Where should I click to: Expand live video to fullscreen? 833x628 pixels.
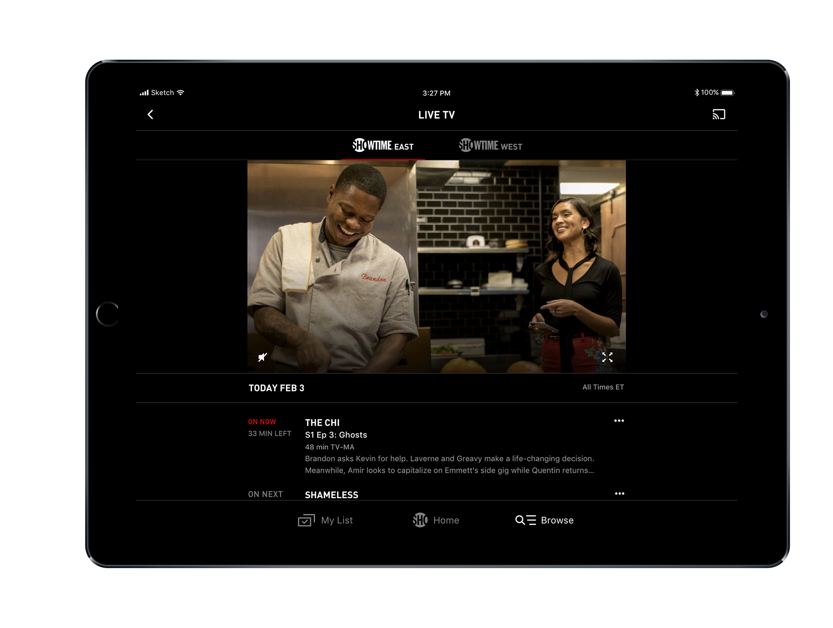(607, 357)
